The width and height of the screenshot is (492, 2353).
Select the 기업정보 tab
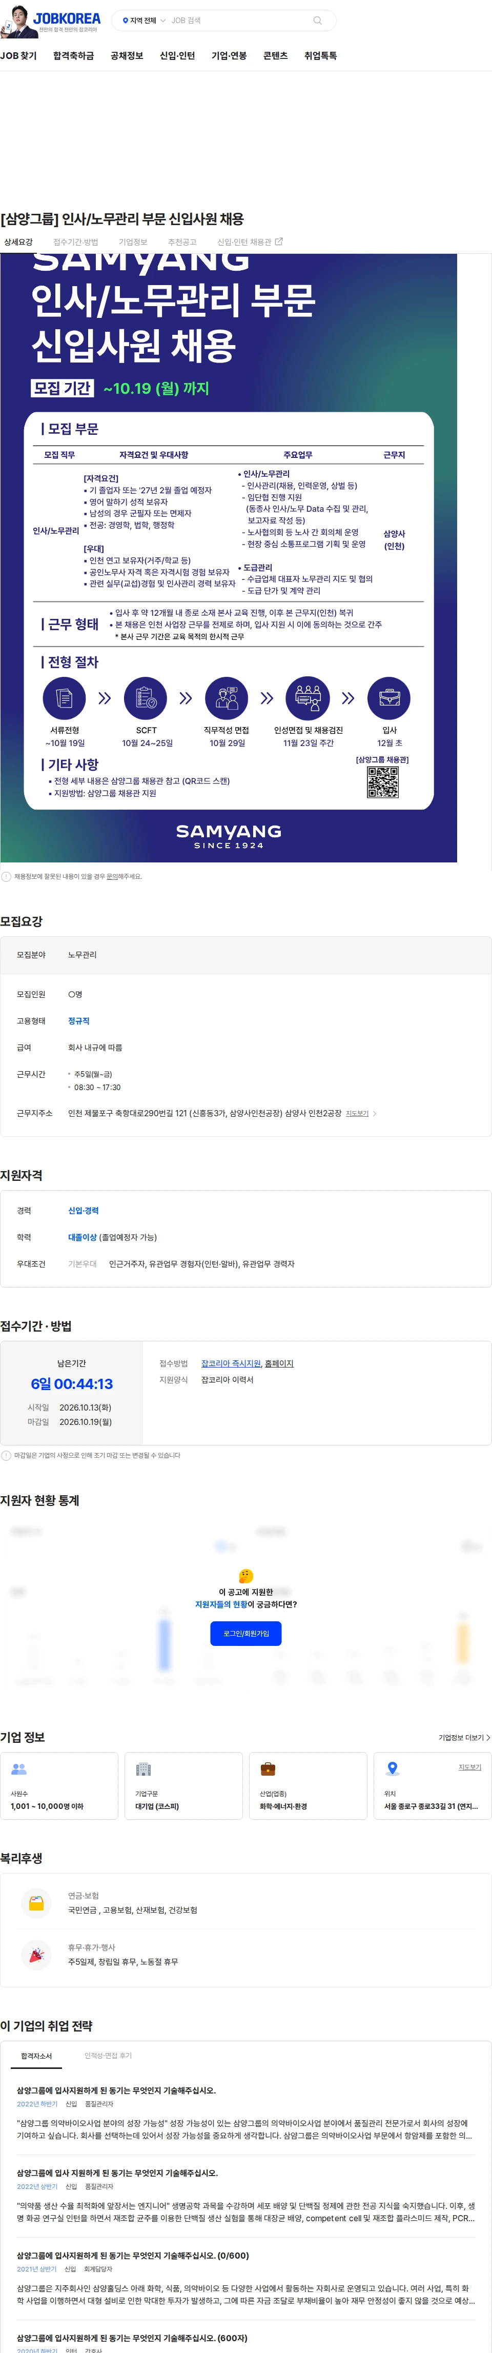133,242
